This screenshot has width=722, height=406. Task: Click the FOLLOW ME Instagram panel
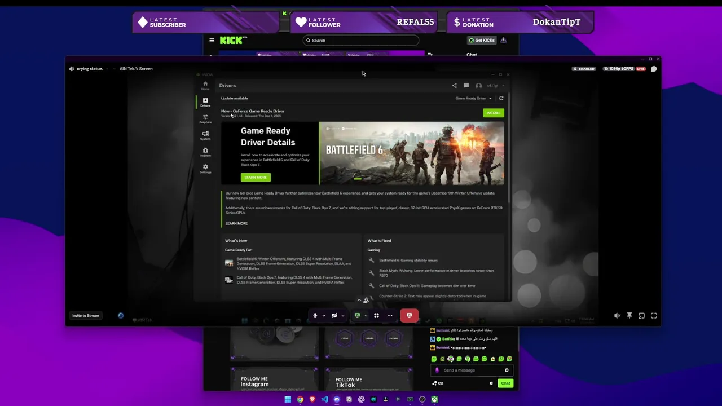point(274,378)
